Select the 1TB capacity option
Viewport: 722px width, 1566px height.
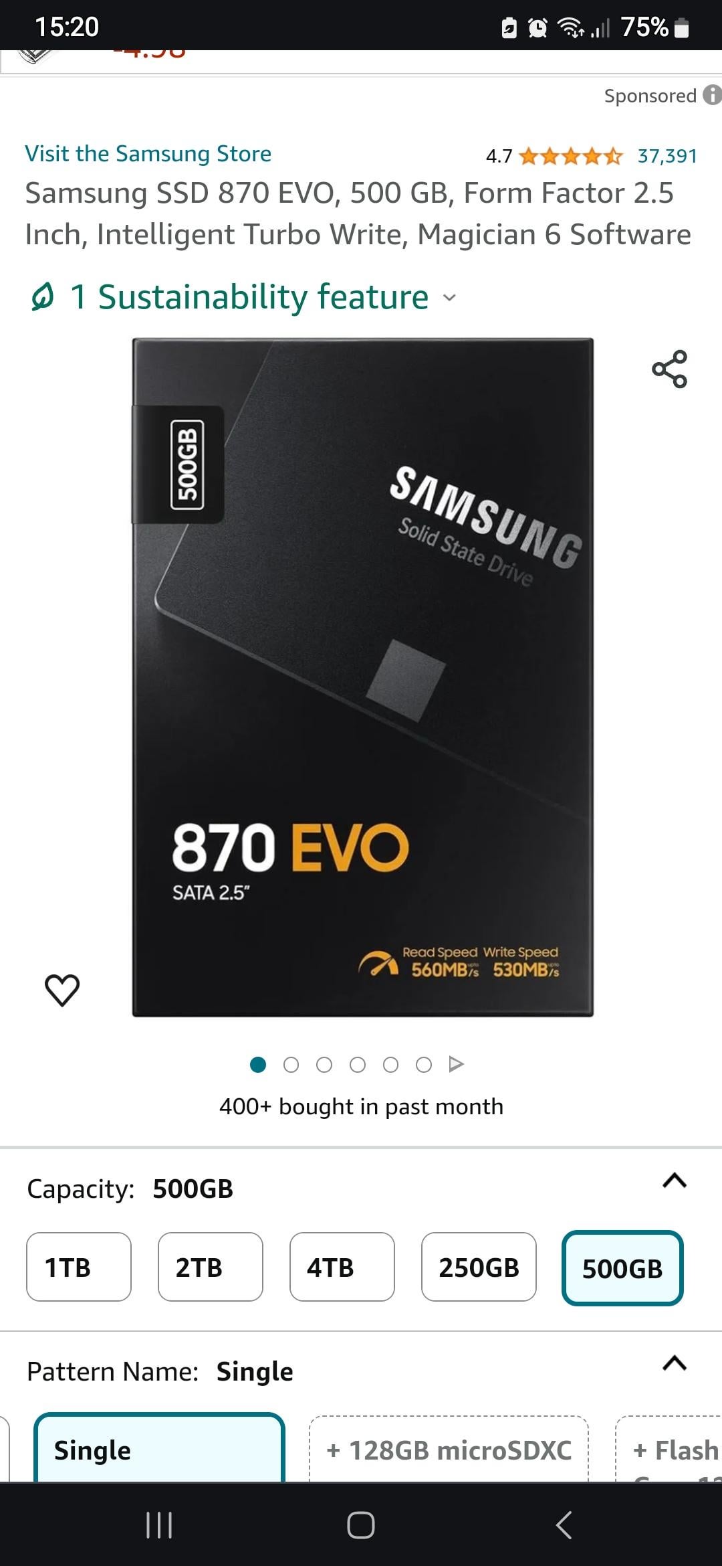79,1267
